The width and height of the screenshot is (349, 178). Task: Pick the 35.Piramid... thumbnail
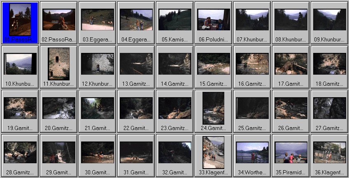[291, 152]
